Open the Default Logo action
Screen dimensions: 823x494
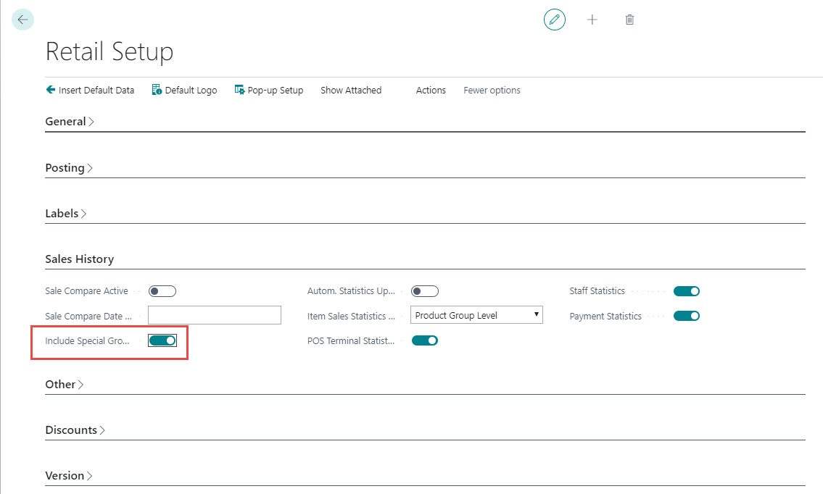coord(184,91)
